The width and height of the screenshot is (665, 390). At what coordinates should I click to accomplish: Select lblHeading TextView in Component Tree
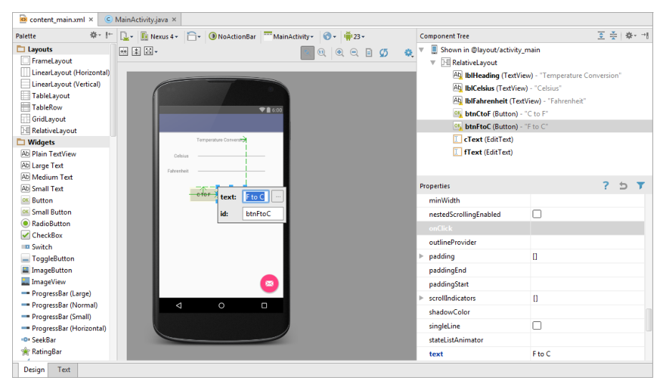pyautogui.click(x=537, y=75)
